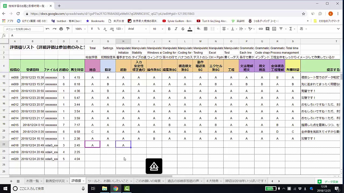Click the undo arrow in toolbar

click(x=48, y=29)
